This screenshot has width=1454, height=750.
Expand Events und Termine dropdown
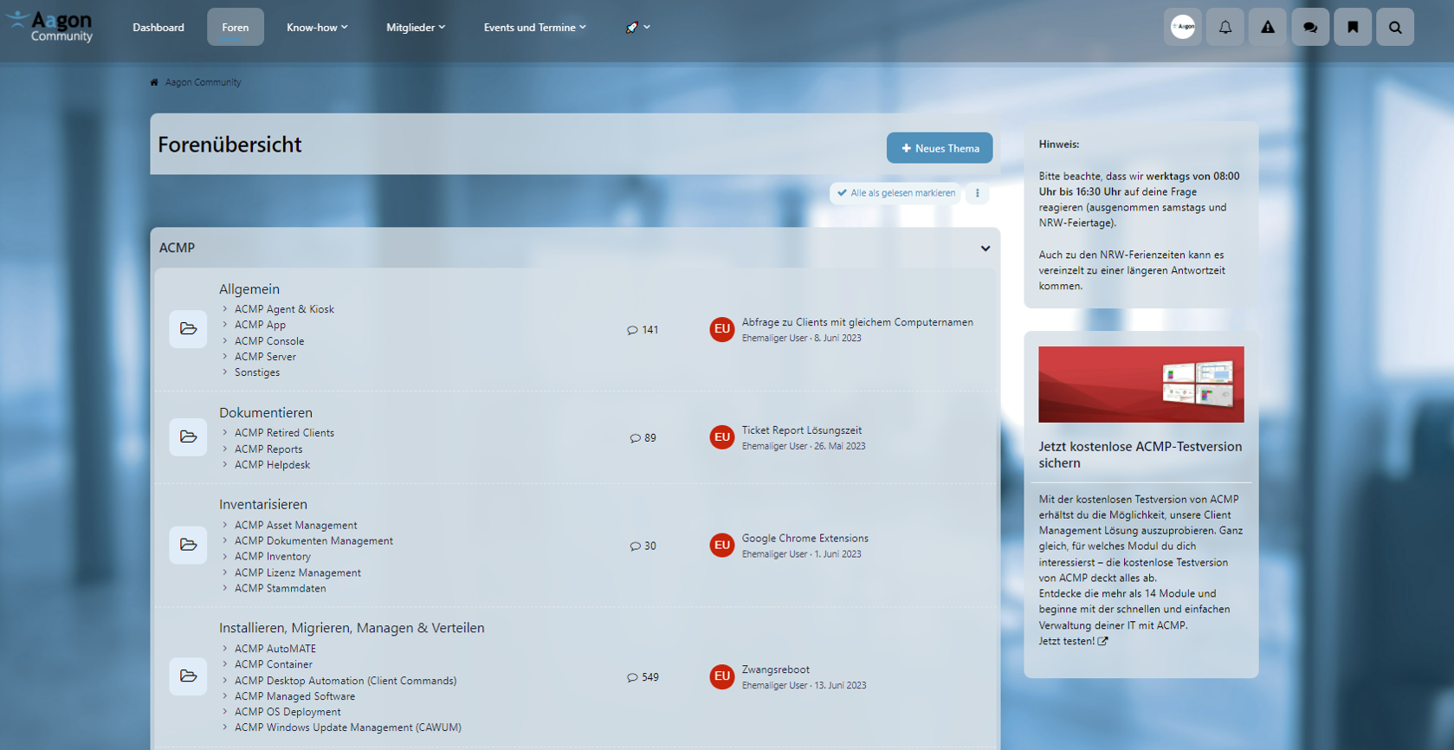[534, 28]
